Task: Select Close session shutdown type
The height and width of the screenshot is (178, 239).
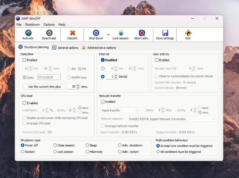Action: [55, 145]
